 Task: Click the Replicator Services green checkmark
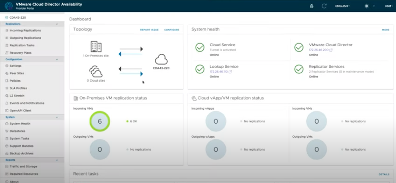tap(299, 69)
